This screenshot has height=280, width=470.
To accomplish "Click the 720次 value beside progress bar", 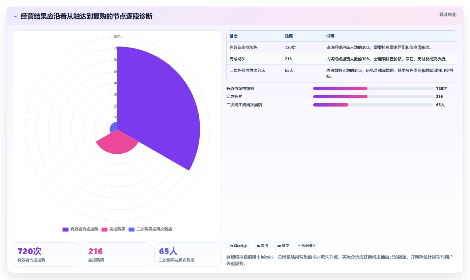I will pos(442,88).
